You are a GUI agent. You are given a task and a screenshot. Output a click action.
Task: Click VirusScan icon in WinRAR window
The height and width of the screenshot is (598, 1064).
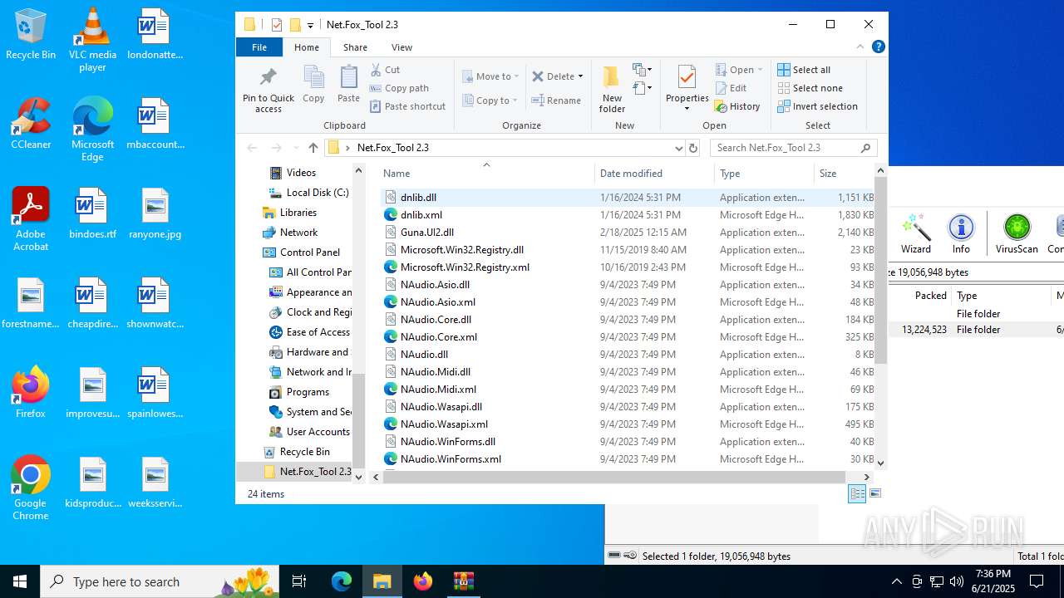(1017, 233)
